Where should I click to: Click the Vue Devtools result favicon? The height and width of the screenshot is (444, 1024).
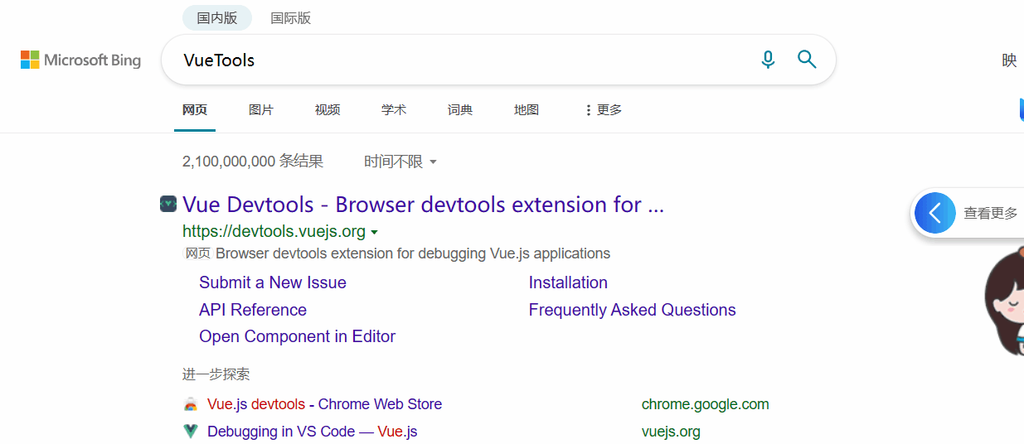pyautogui.click(x=168, y=204)
